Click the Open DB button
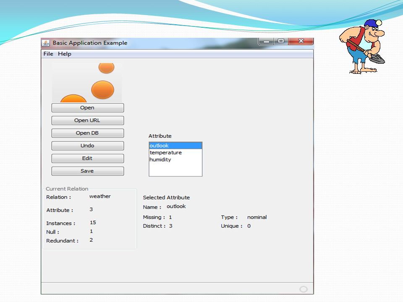Viewport: 403px width, 302px height. [88, 133]
